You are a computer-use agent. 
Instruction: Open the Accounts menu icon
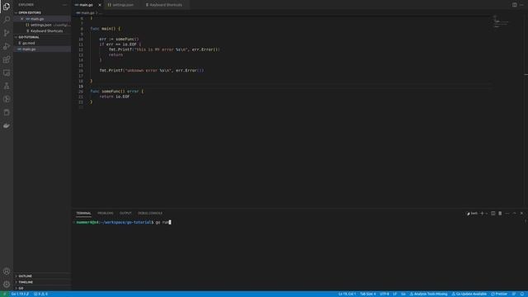coord(7,271)
